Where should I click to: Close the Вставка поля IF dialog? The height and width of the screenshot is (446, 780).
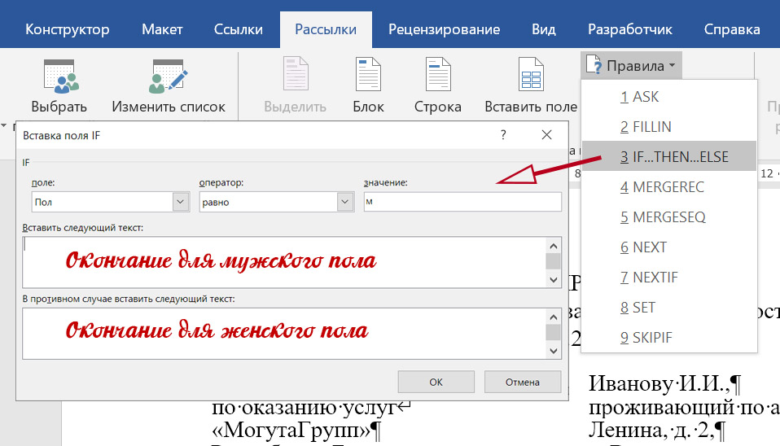pyautogui.click(x=546, y=135)
